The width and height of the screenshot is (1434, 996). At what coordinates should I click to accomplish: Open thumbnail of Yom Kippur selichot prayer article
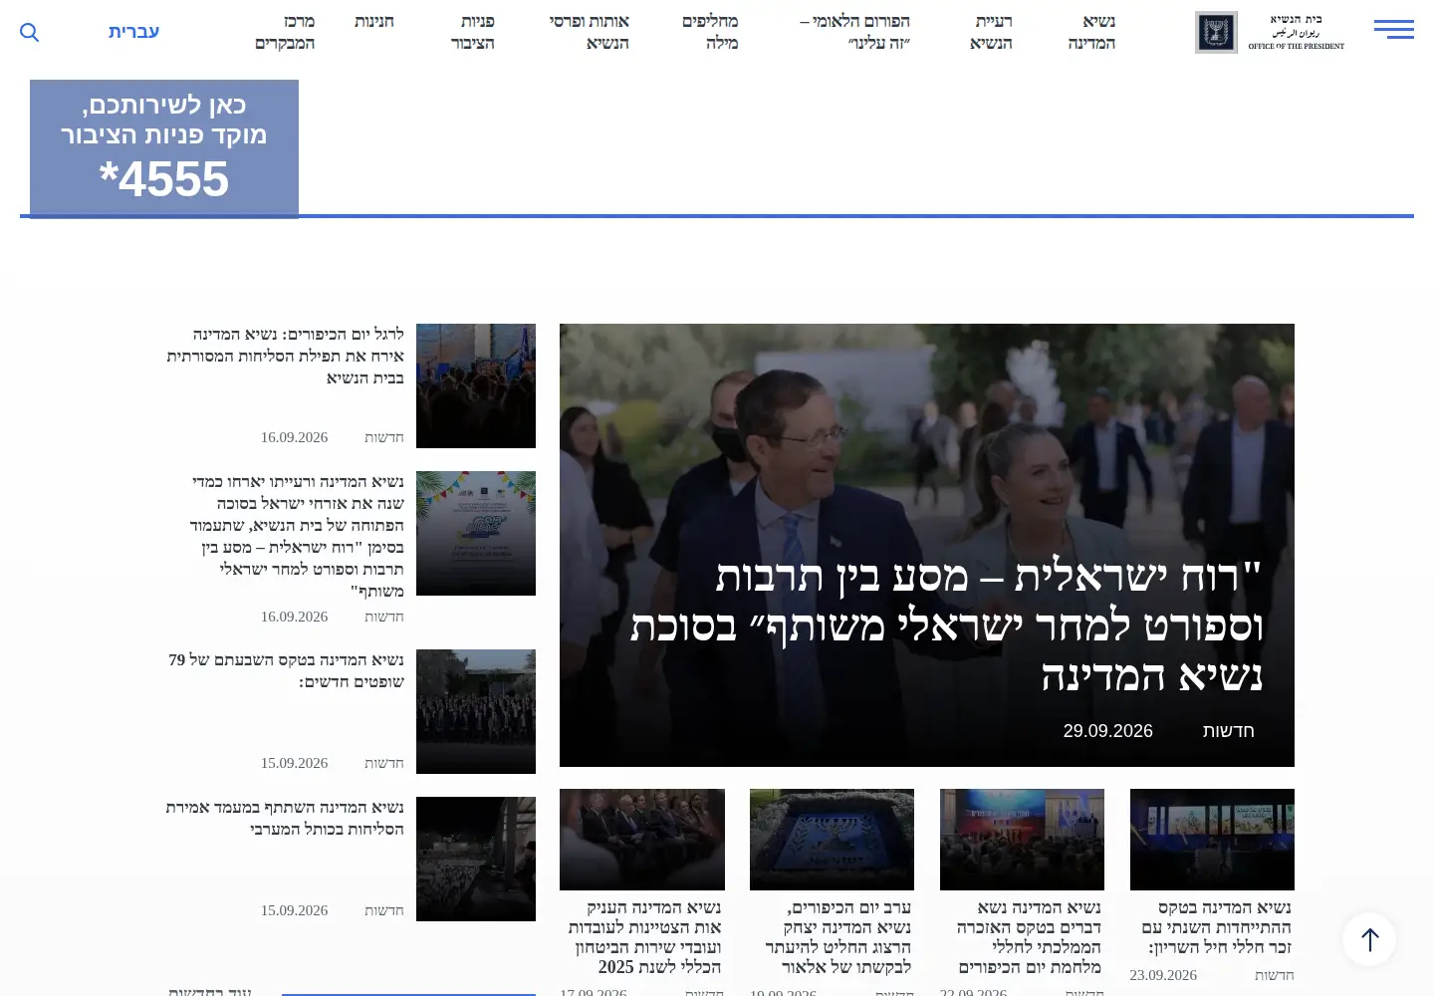(476, 385)
